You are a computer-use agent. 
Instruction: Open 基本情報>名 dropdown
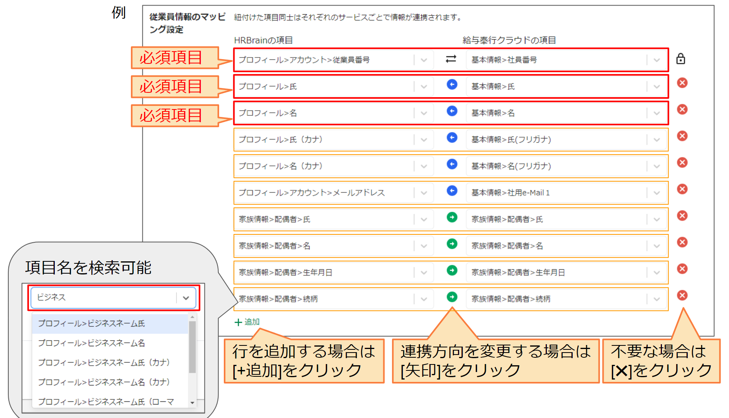(566, 113)
